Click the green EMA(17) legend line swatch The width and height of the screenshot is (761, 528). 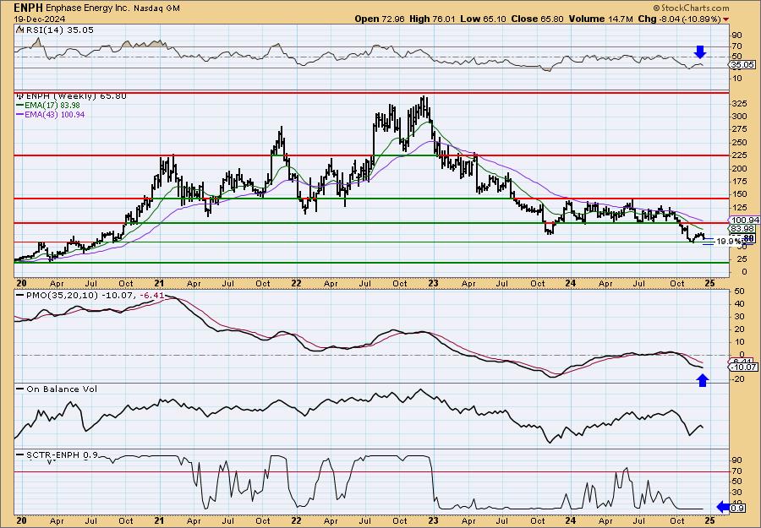(x=20, y=106)
